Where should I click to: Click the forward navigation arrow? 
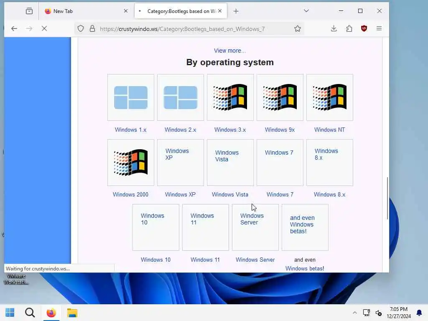click(29, 28)
